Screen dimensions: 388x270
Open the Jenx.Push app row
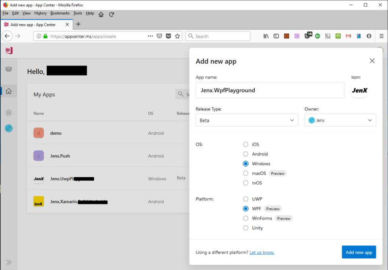pyautogui.click(x=108, y=156)
